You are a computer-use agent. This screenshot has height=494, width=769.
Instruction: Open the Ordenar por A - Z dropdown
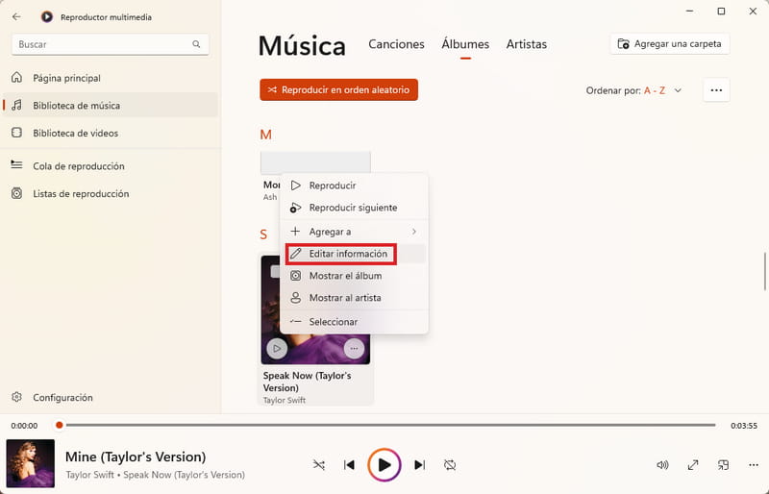point(633,90)
